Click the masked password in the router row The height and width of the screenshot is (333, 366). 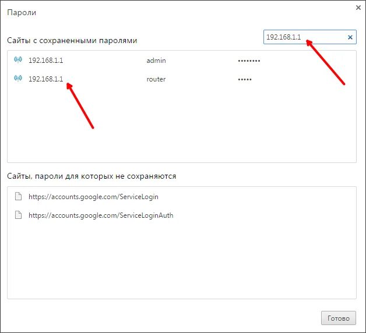pos(245,80)
